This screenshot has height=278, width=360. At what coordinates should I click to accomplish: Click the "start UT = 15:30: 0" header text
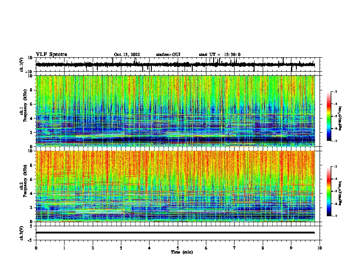point(220,55)
